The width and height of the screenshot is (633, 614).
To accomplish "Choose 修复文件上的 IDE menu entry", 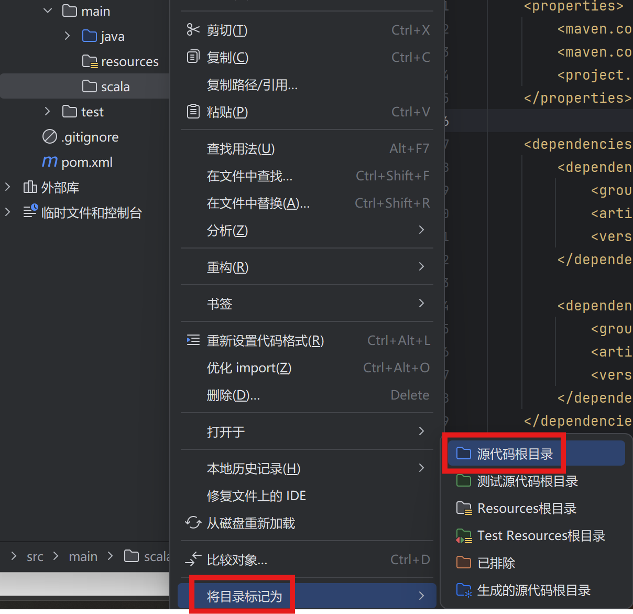I will (x=307, y=495).
